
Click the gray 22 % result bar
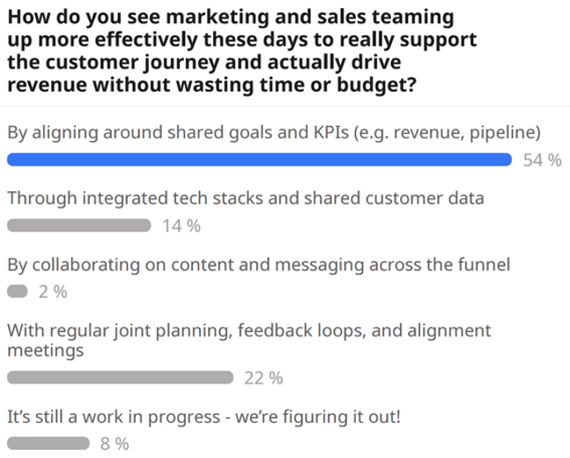coord(120,377)
